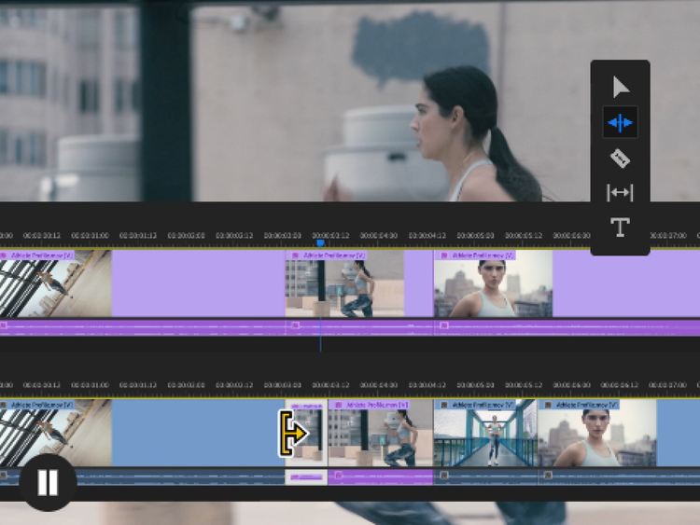The width and height of the screenshot is (700, 525).
Task: Click the trimmed white clip segment in lower timeline
Action: point(306,433)
